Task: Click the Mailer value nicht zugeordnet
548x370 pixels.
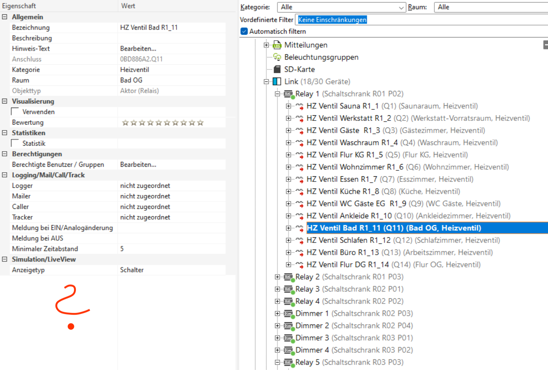Action: coord(145,196)
